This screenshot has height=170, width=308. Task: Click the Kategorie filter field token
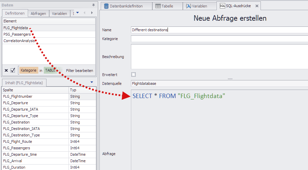click(x=28, y=70)
